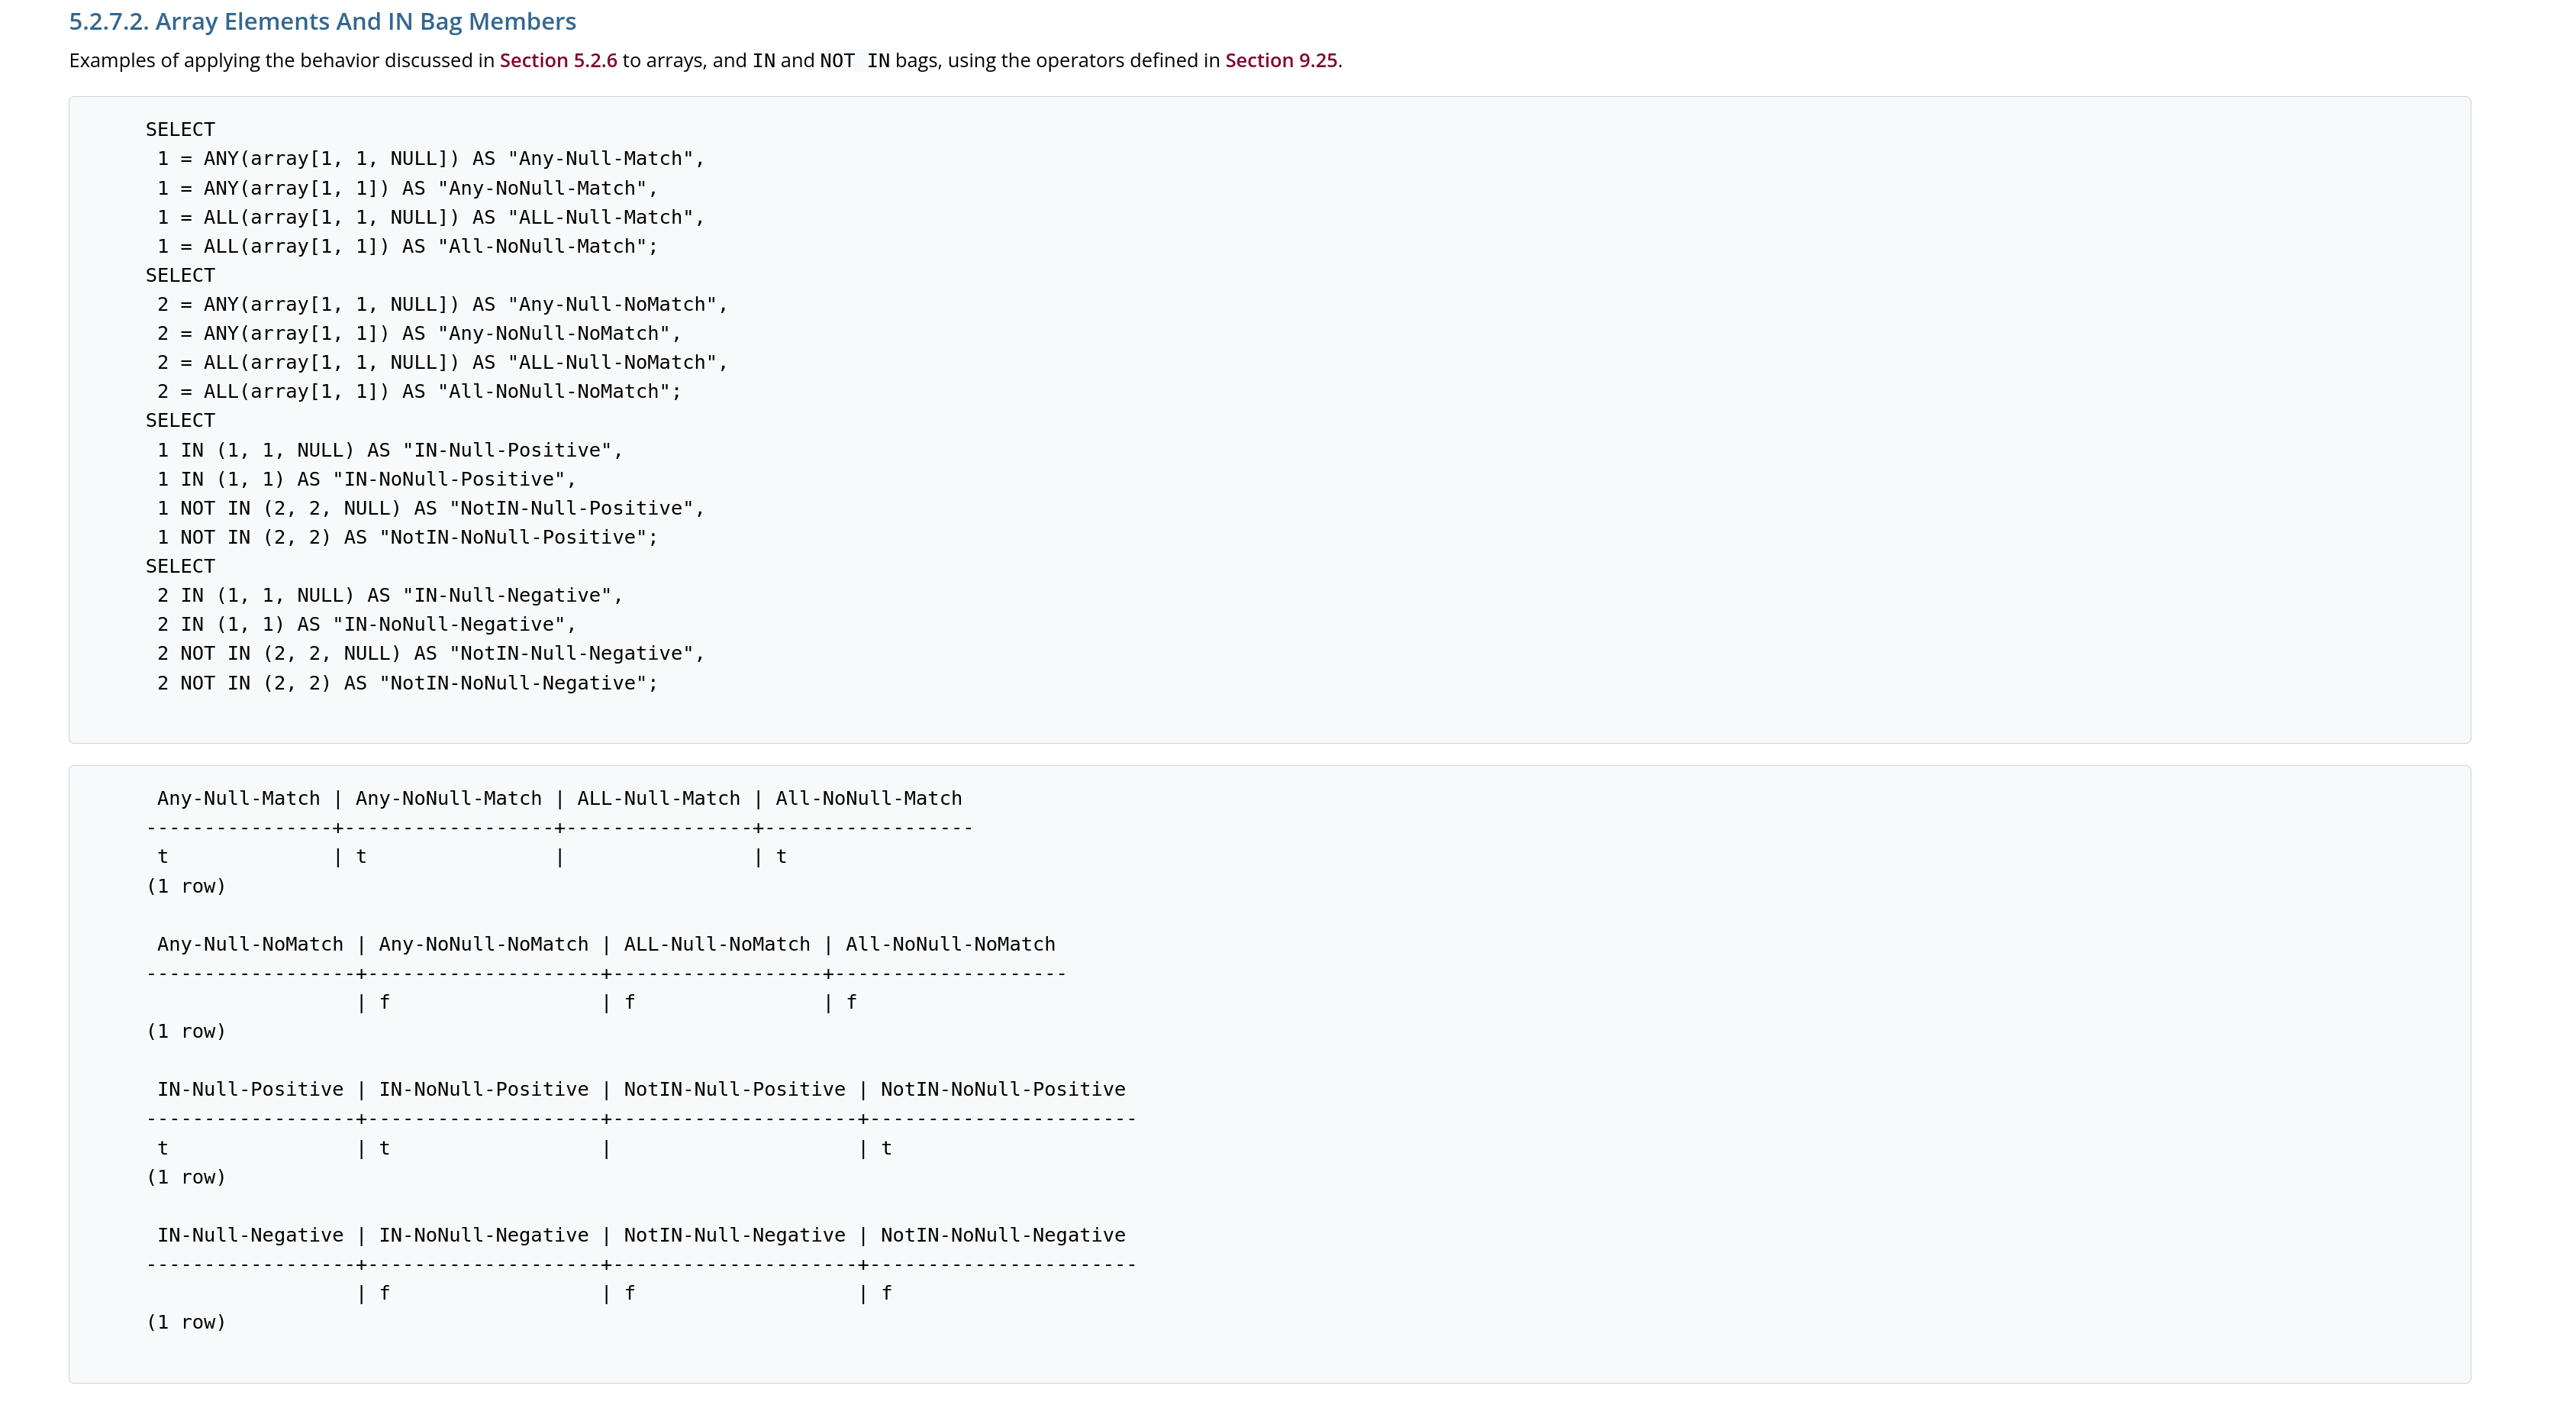
Task: Click the last "(1 row)" line of the output
Action: coord(186,1323)
